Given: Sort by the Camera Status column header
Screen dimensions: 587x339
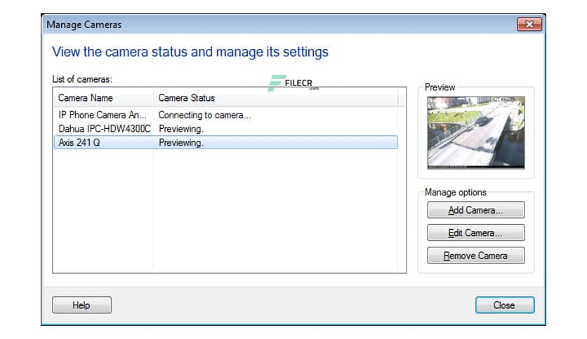Looking at the screenshot, I should pos(275,98).
